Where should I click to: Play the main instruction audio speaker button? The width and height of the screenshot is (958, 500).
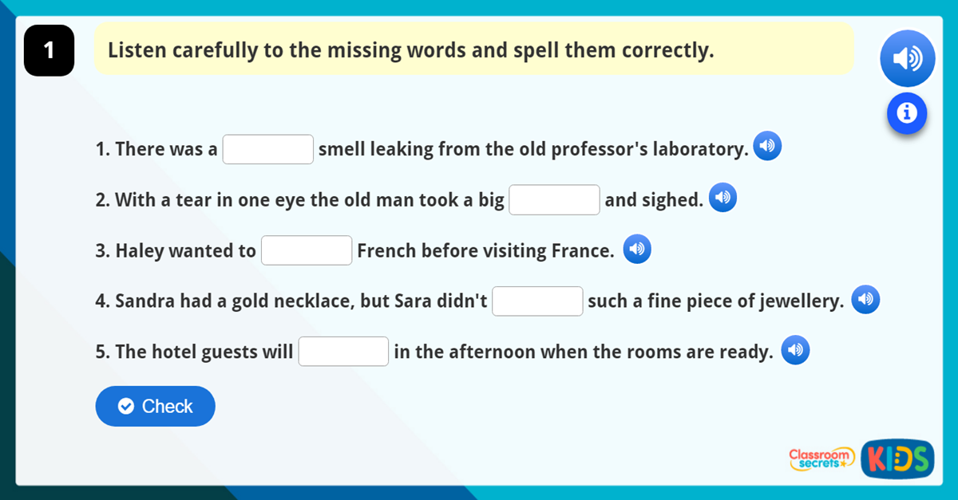tap(907, 58)
